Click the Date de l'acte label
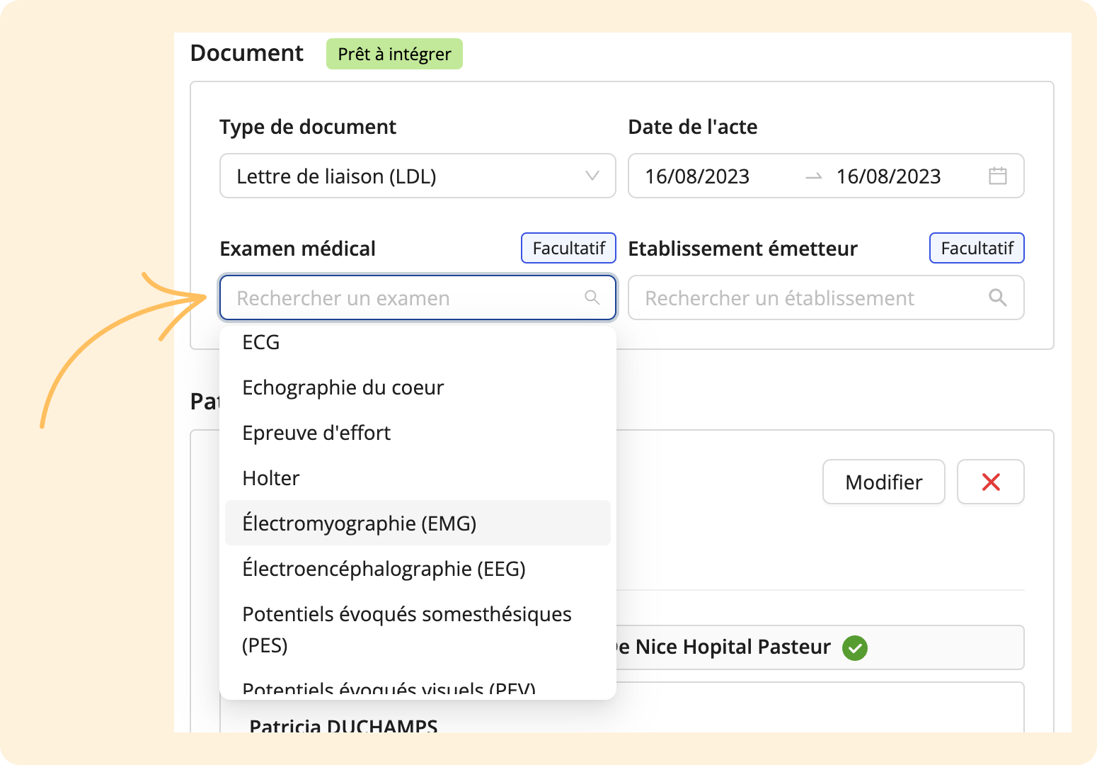 click(x=693, y=127)
